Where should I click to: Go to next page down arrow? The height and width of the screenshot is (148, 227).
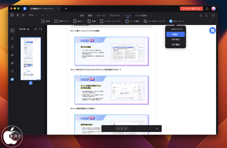coord(138,129)
